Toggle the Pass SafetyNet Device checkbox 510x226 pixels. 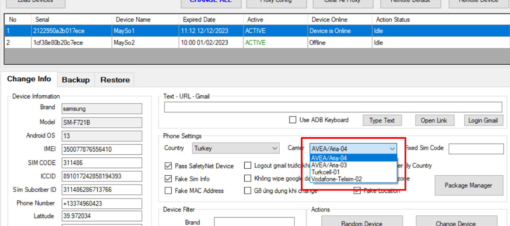(x=169, y=166)
